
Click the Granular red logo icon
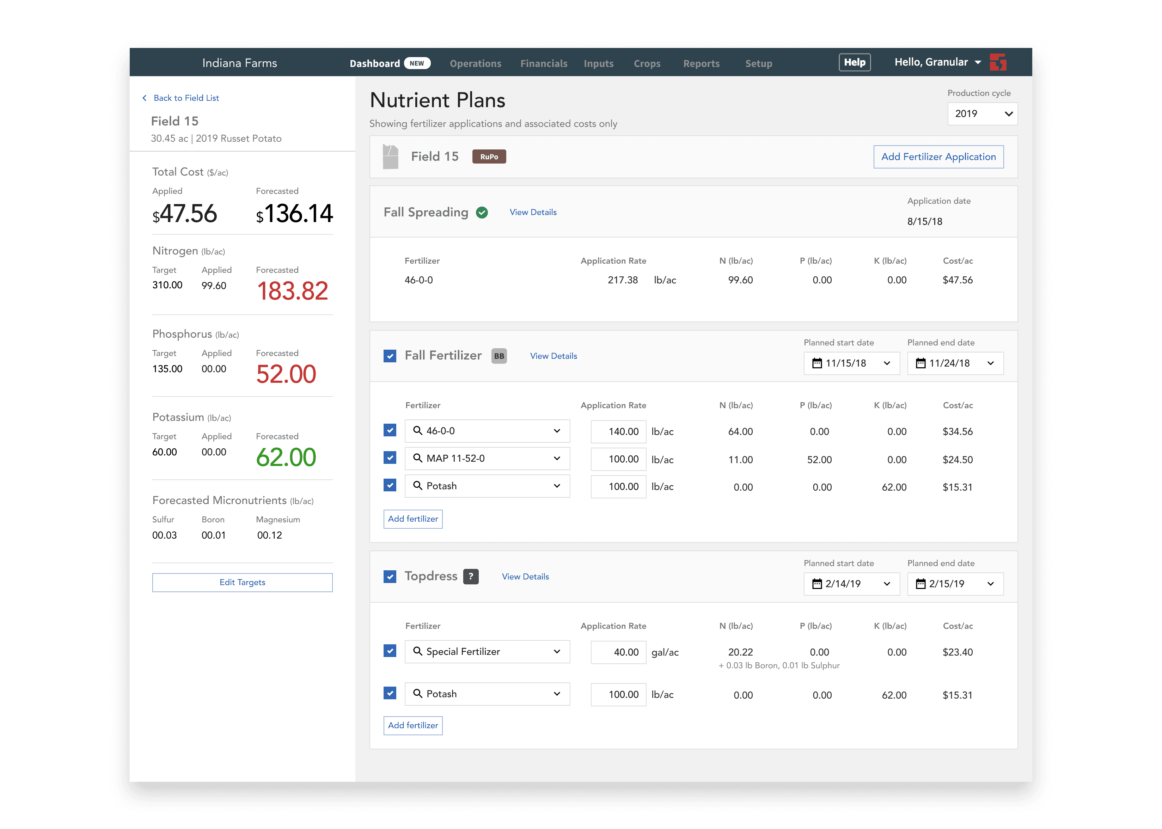[x=998, y=62]
